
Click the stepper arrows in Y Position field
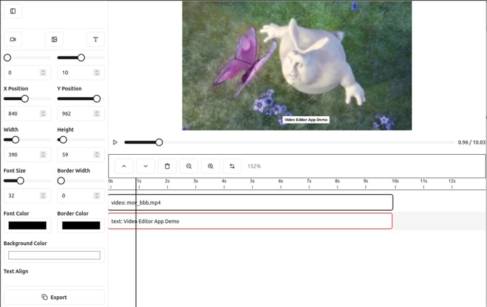pos(97,114)
